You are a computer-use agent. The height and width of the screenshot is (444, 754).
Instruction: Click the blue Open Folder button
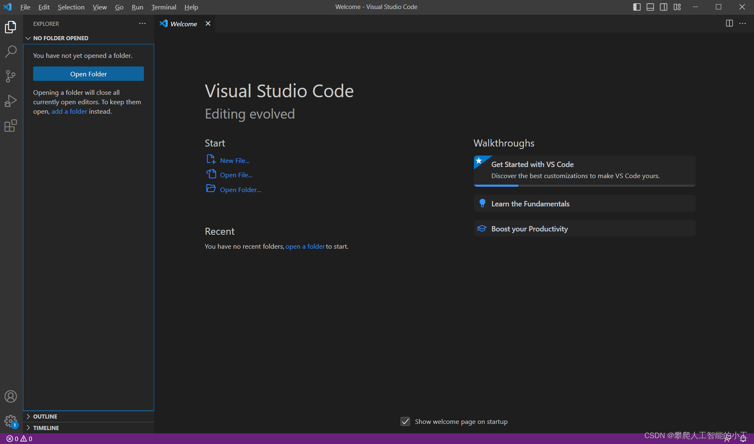click(89, 74)
